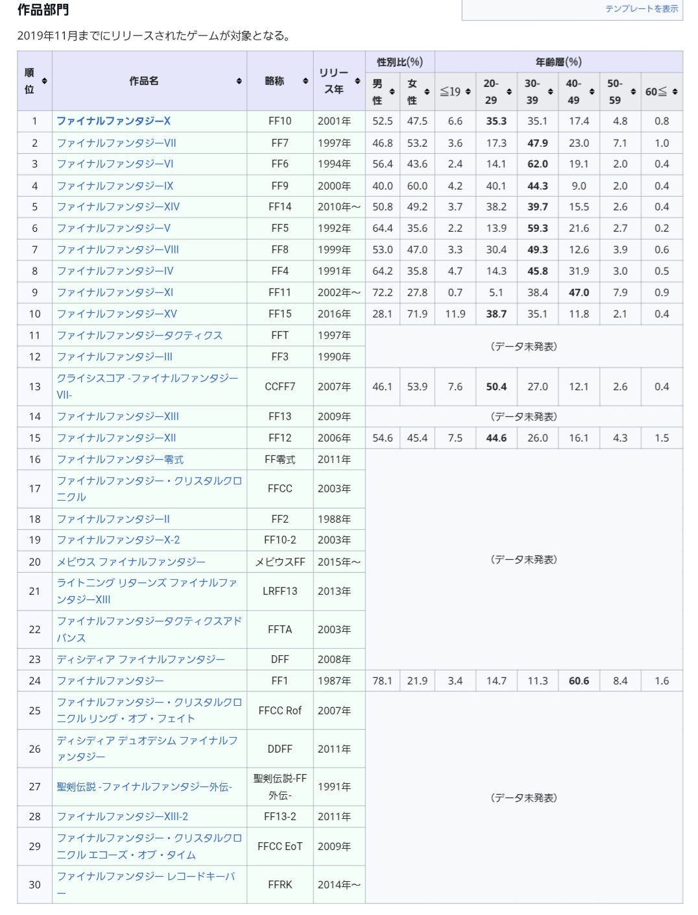Select the メビウスFF abbreviation cell

280,562
